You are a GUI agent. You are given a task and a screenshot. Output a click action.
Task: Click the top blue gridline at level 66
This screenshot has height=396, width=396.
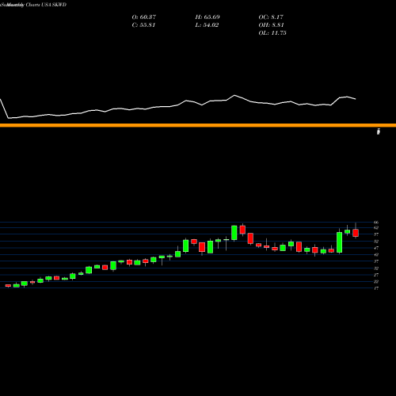click(x=186, y=223)
